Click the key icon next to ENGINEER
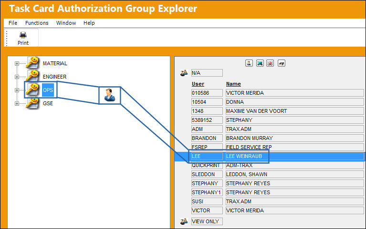 pos(32,76)
